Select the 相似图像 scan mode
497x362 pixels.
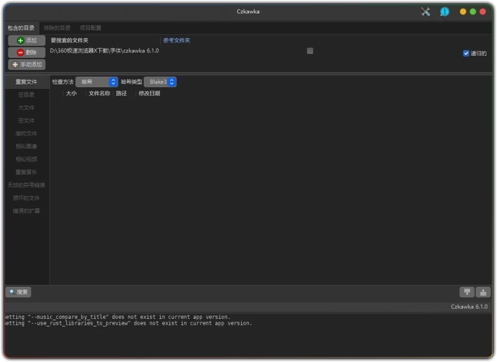tap(26, 146)
